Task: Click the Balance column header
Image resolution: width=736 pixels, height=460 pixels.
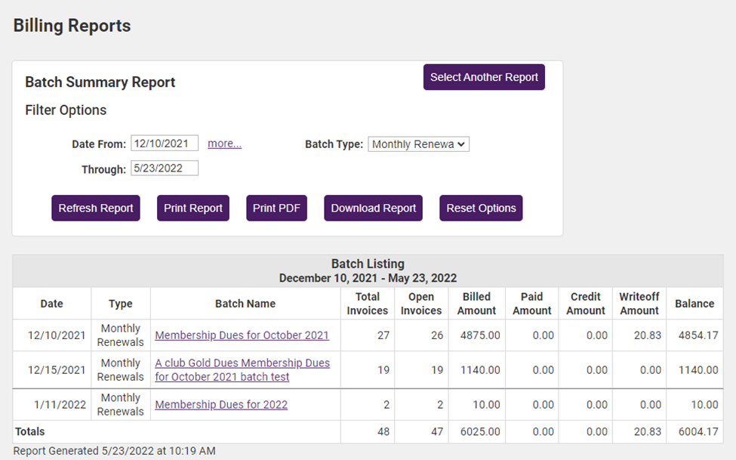Action: click(x=694, y=303)
